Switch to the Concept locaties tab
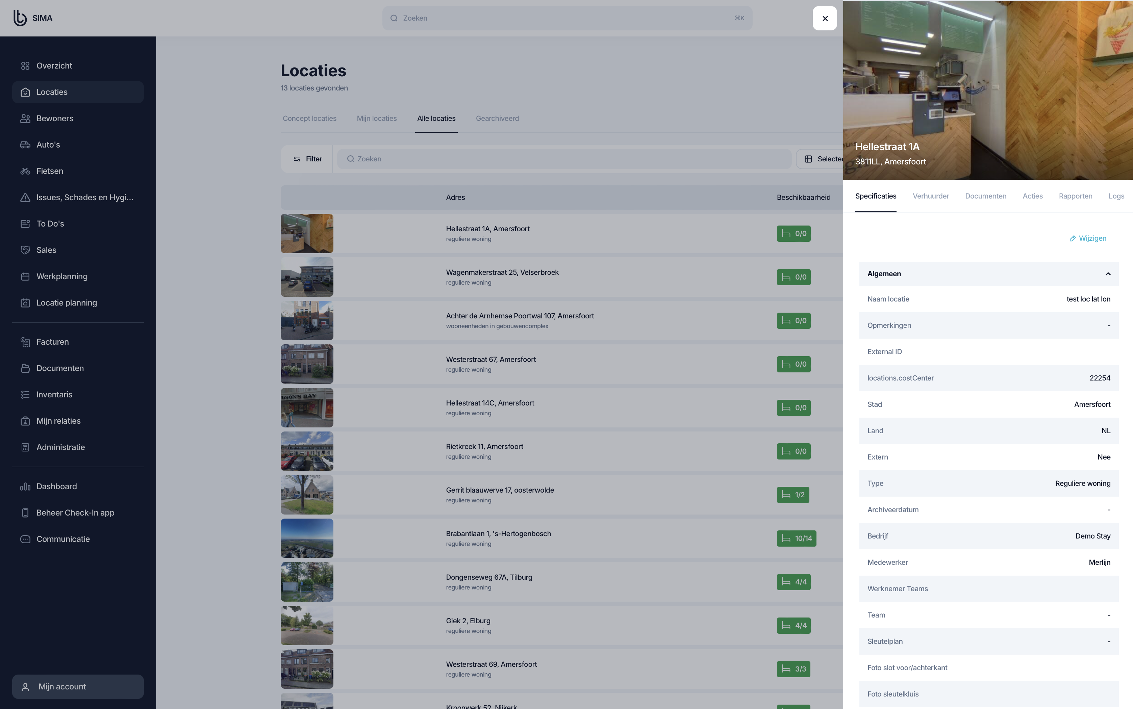 coord(309,119)
